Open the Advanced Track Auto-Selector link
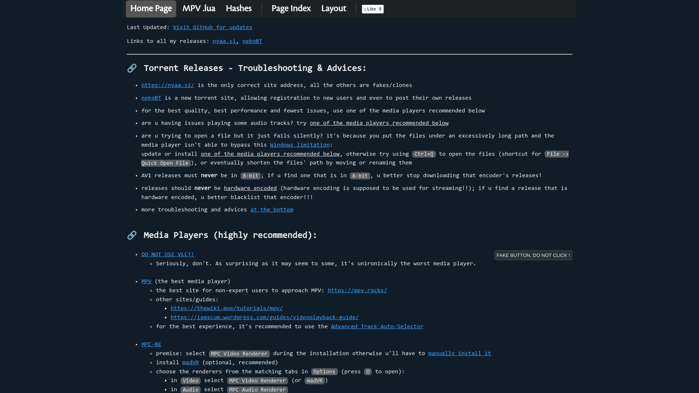The width and height of the screenshot is (699, 393). [377, 327]
